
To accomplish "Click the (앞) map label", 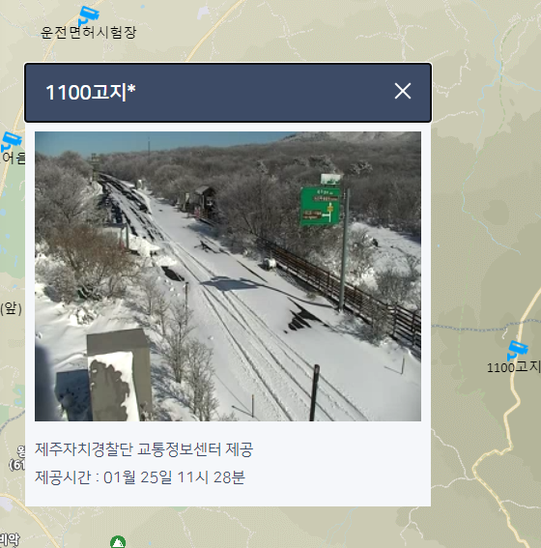I will (12, 308).
